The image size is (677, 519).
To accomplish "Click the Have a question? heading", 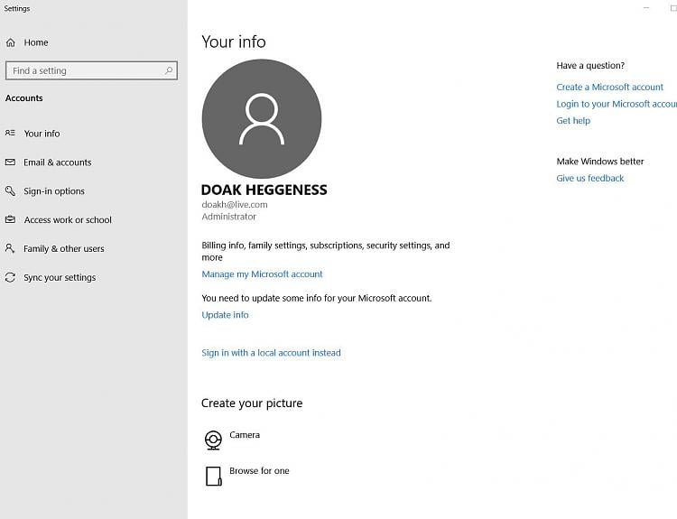I will [590, 66].
